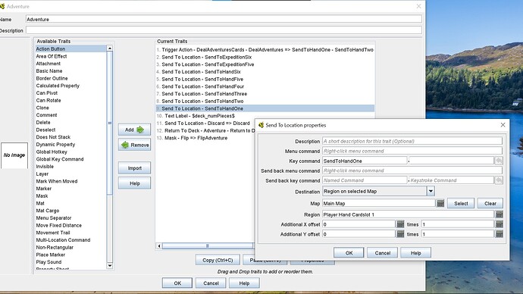Select Place Marker trait

pyautogui.click(x=50, y=255)
